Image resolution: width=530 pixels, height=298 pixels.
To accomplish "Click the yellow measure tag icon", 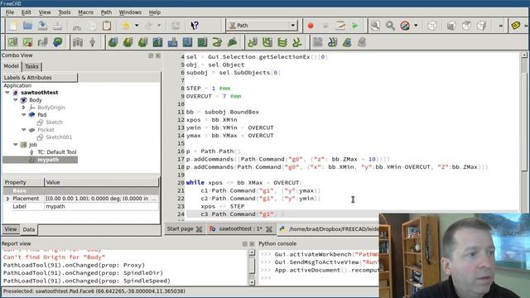I will (516, 26).
